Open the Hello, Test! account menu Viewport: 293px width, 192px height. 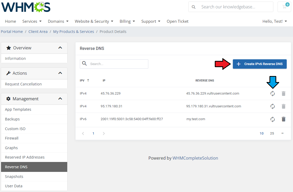(275, 21)
